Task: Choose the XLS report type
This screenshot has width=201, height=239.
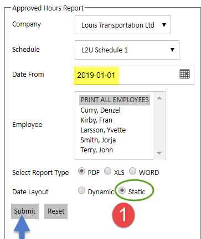Action: point(107,171)
